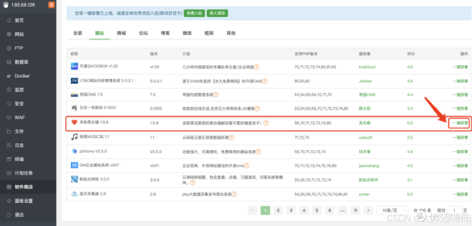Switch to the 博客 category tab
Screen dimensions: 472x226
click(165, 33)
